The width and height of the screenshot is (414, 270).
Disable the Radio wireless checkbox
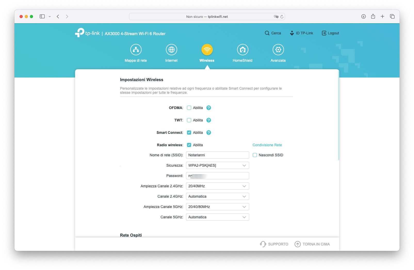tap(189, 145)
